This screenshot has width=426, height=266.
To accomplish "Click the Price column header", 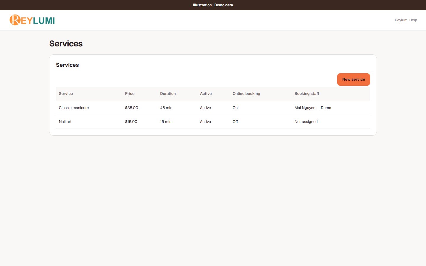I will pos(130,94).
